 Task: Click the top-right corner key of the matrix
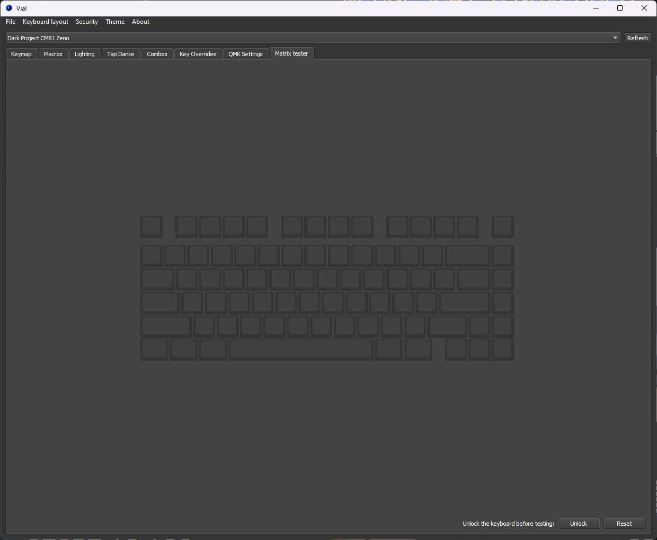[x=503, y=227]
